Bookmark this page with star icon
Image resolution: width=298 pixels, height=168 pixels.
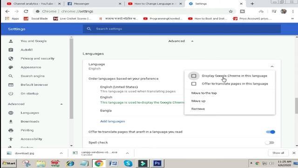pyautogui.click(x=231, y=11)
